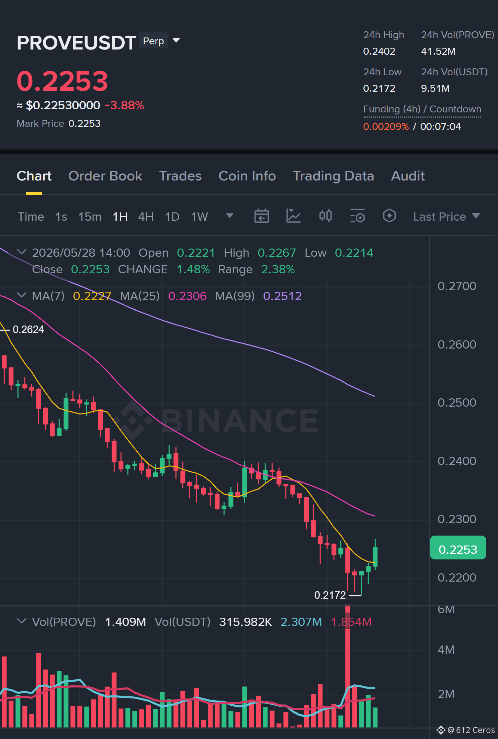Select the 1D interval
The image size is (498, 739).
pos(172,217)
